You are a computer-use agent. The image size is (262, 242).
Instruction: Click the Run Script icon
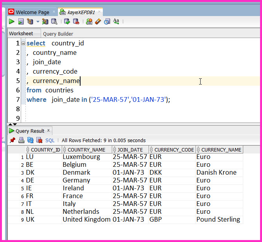point(21,22)
